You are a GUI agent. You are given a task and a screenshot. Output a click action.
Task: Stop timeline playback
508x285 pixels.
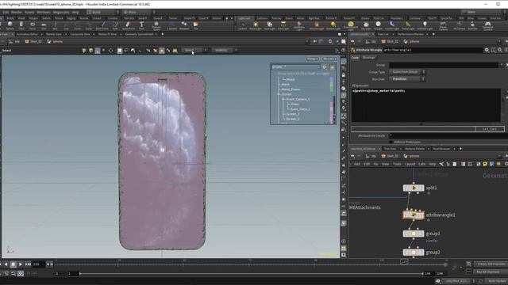click(x=13, y=264)
